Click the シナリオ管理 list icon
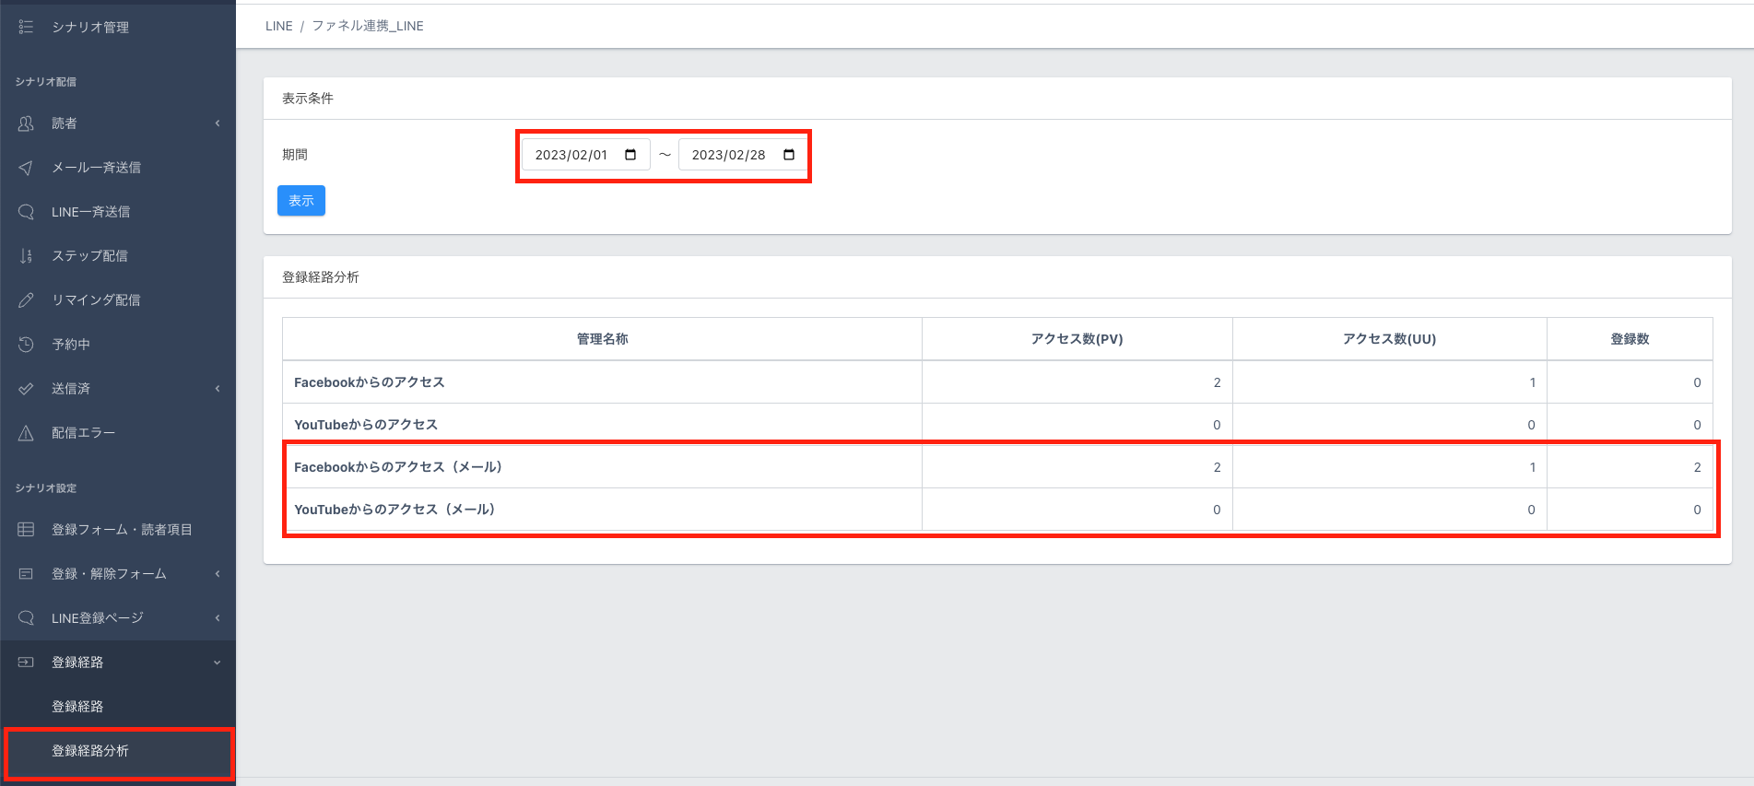This screenshot has height=786, width=1754. [26, 28]
